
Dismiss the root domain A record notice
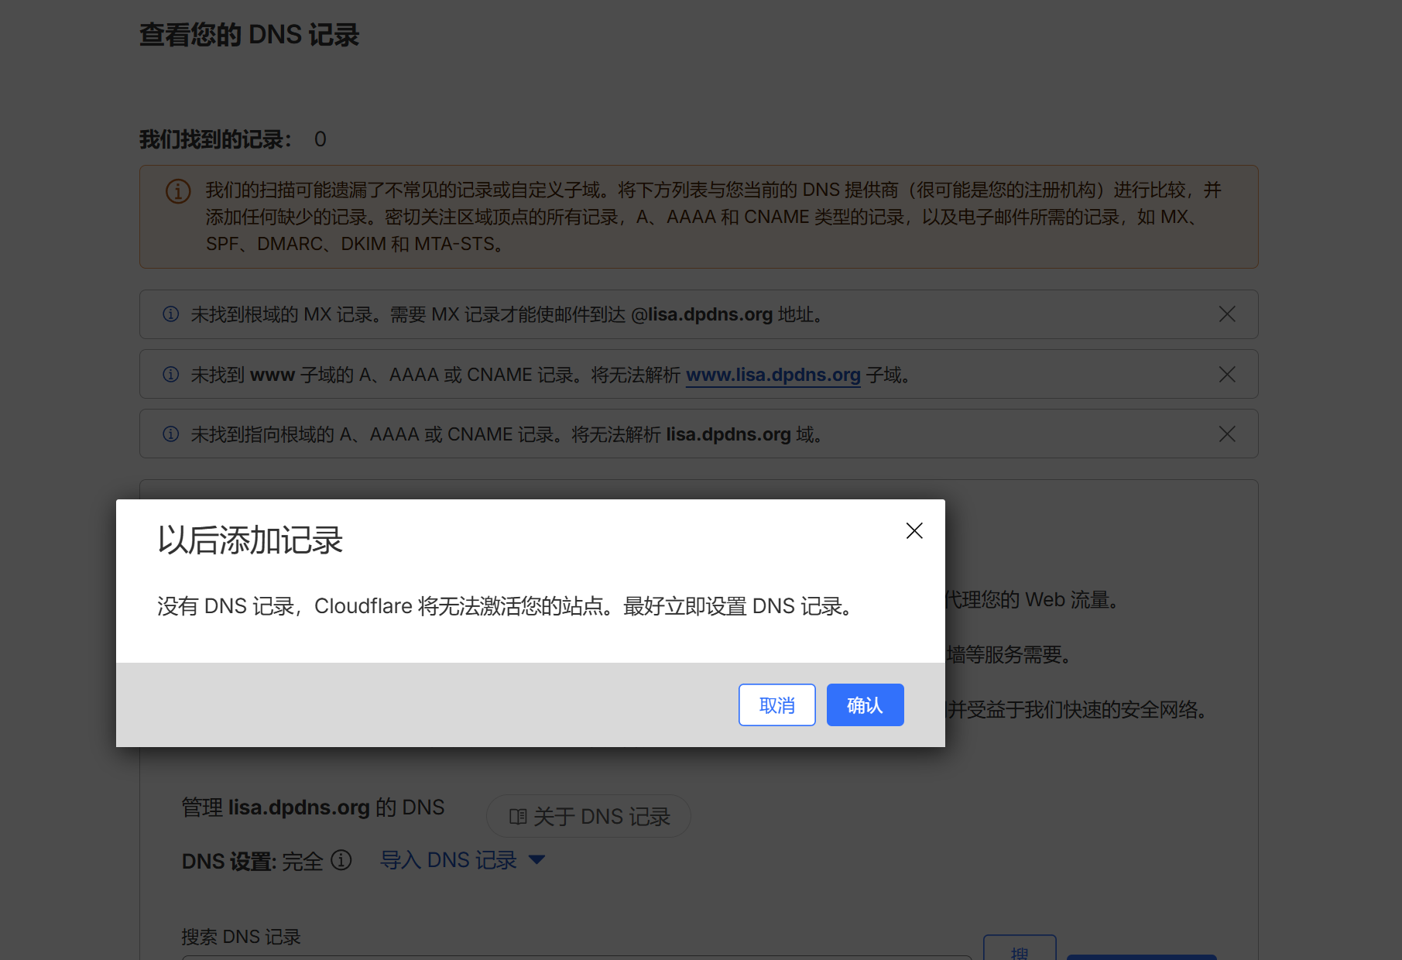1226,434
